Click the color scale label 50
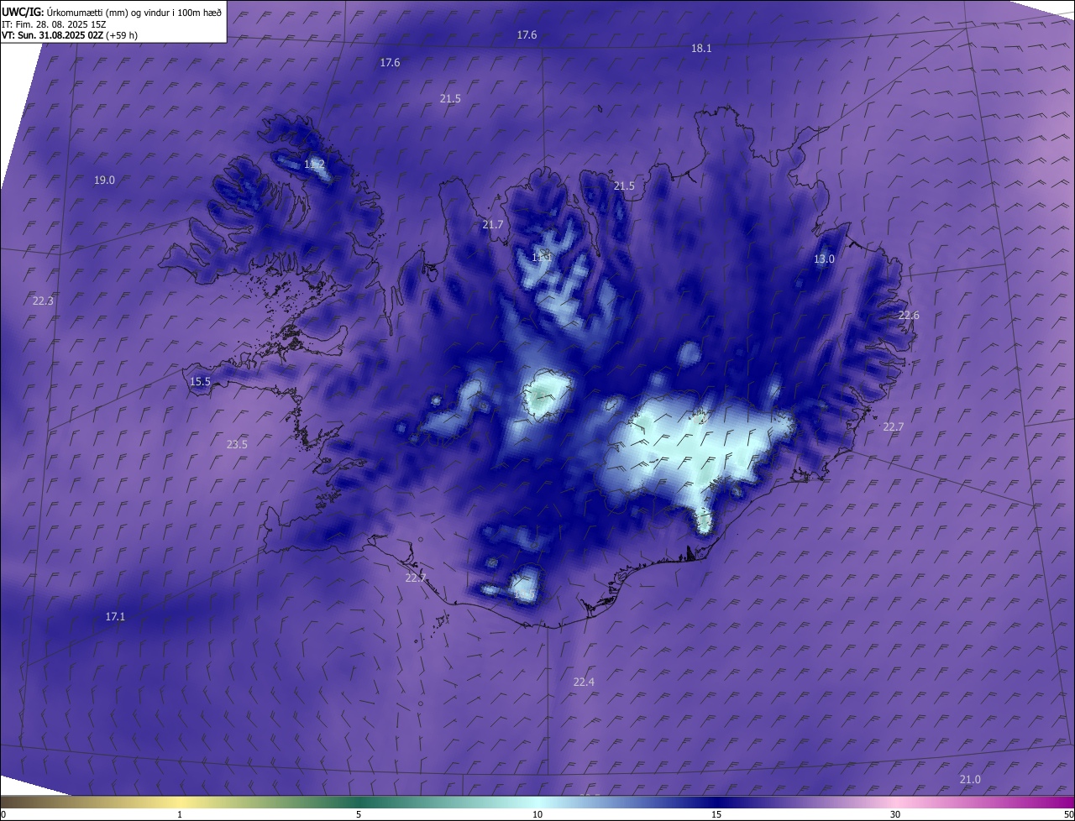This screenshot has height=821, width=1075. click(x=1068, y=814)
